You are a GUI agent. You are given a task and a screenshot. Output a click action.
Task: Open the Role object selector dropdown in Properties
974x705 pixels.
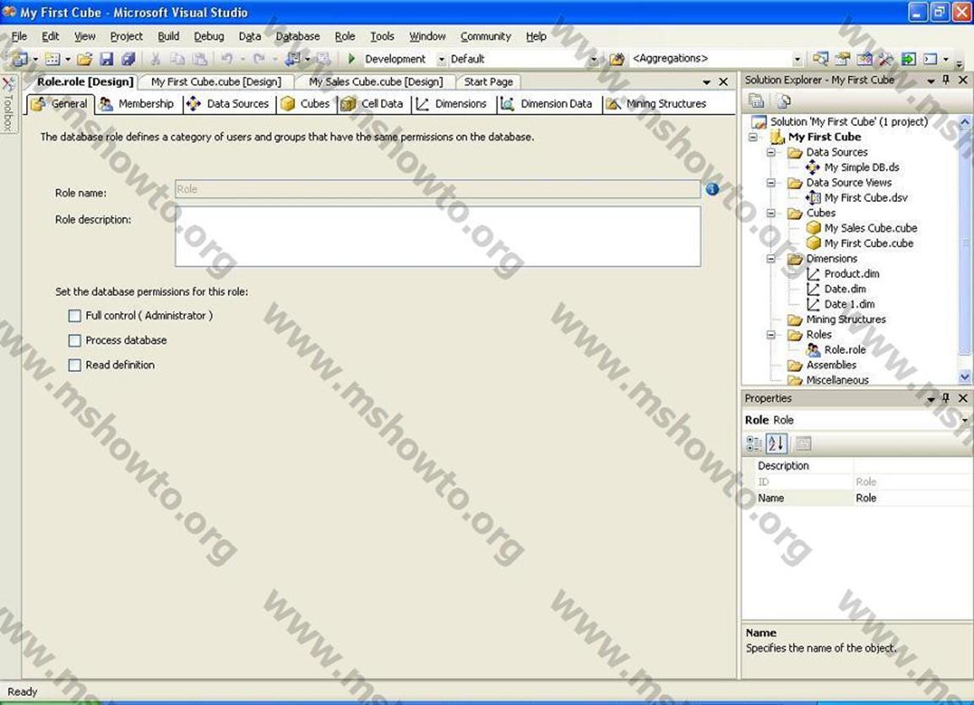965,420
